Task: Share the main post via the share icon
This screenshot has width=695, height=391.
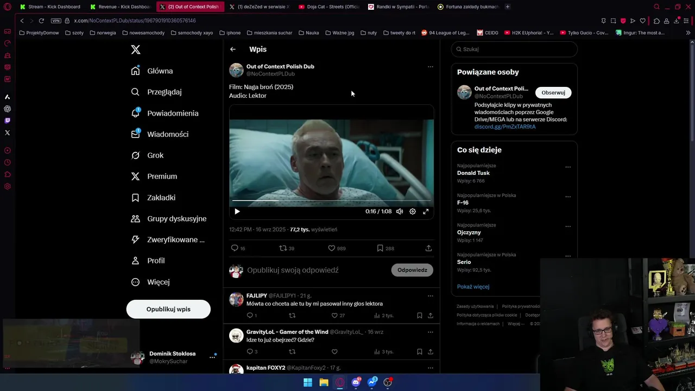Action: [428, 248]
